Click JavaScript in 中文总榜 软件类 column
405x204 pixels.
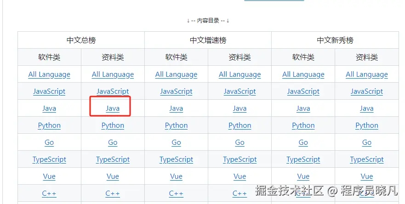[x=49, y=91]
